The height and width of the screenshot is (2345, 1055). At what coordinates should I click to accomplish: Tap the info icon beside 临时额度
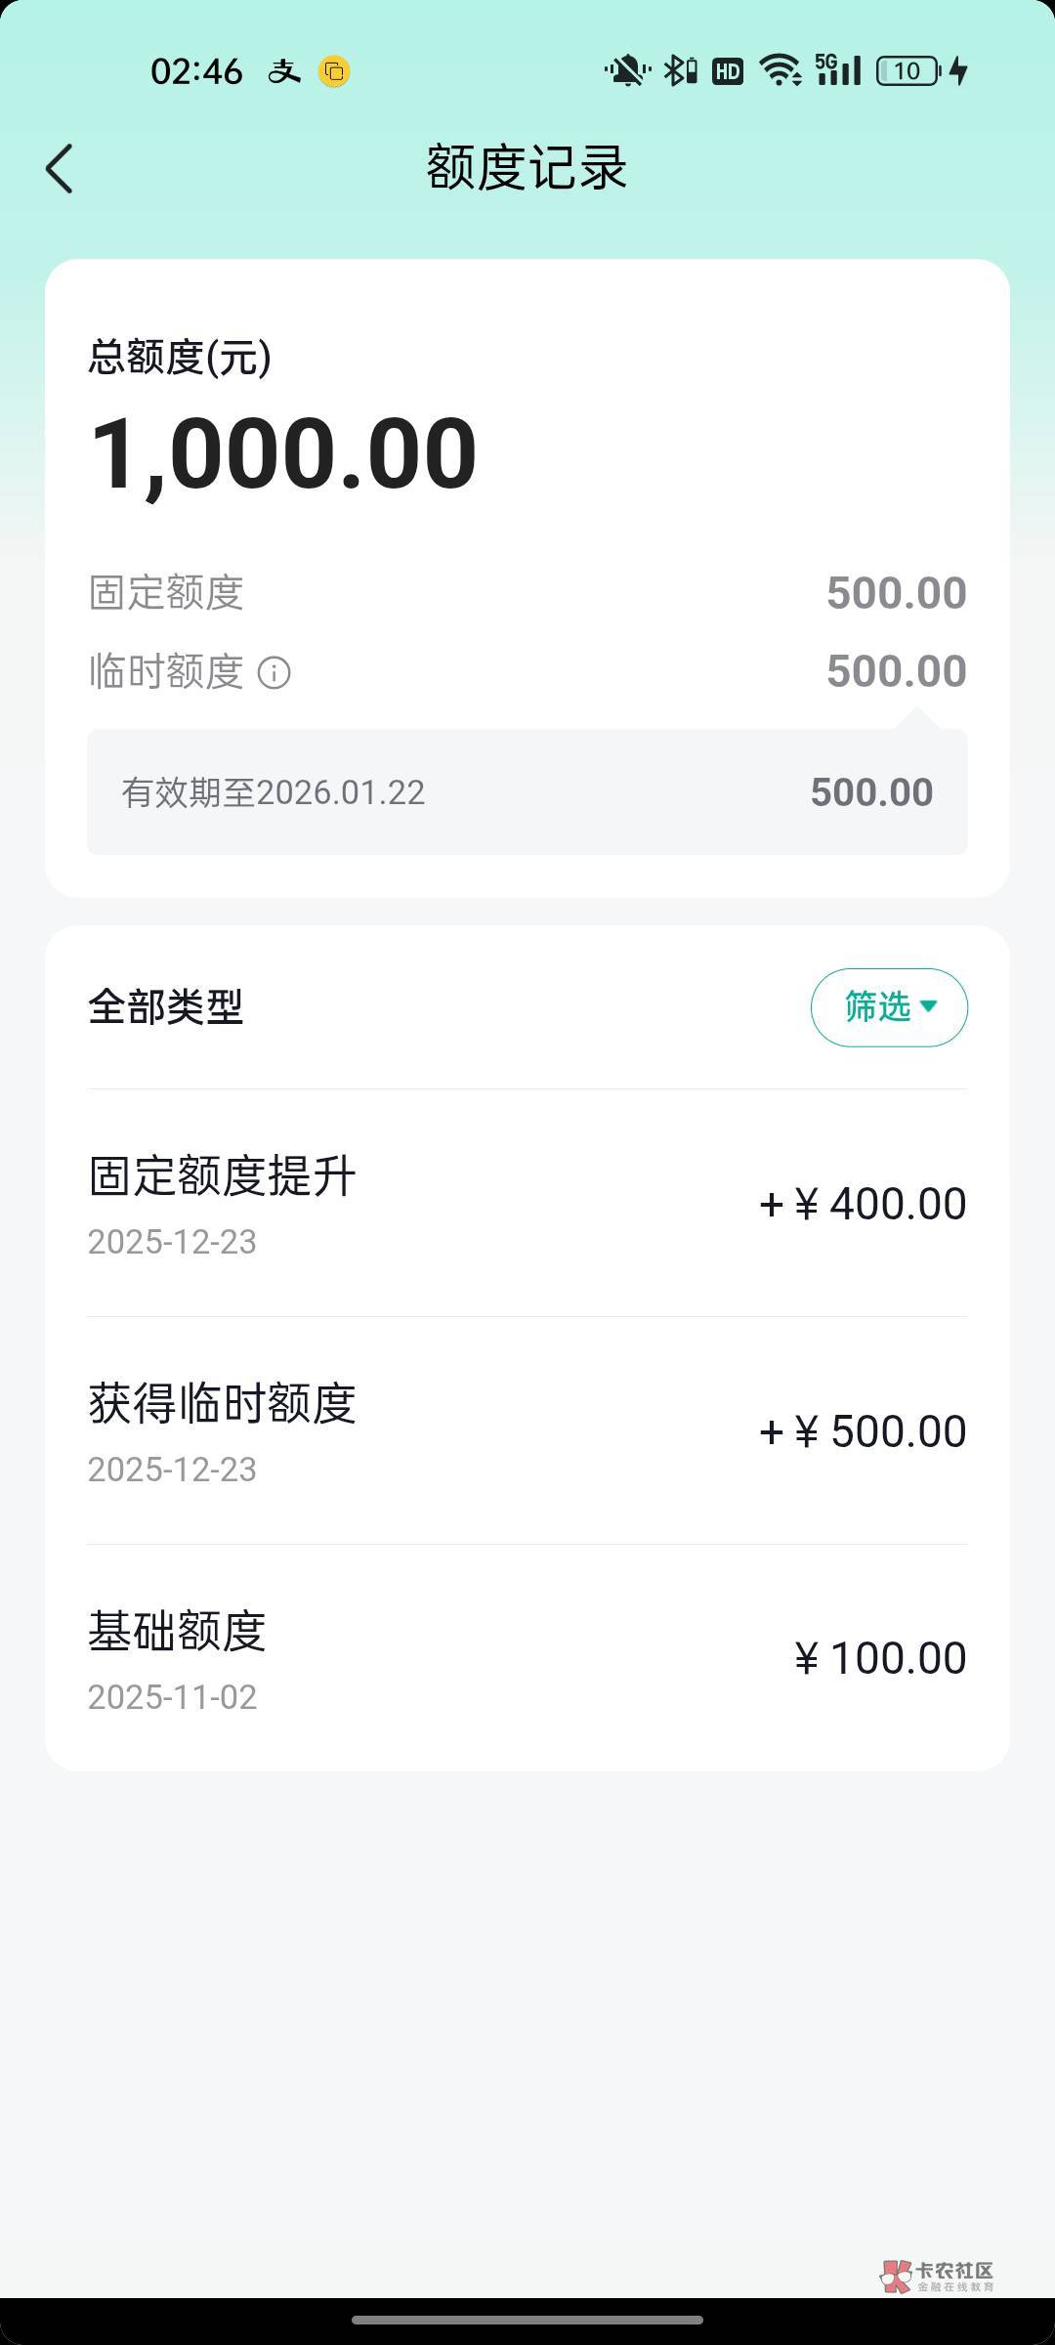[274, 672]
